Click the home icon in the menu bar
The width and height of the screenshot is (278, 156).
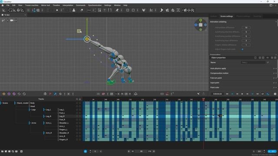[x=3, y=5]
